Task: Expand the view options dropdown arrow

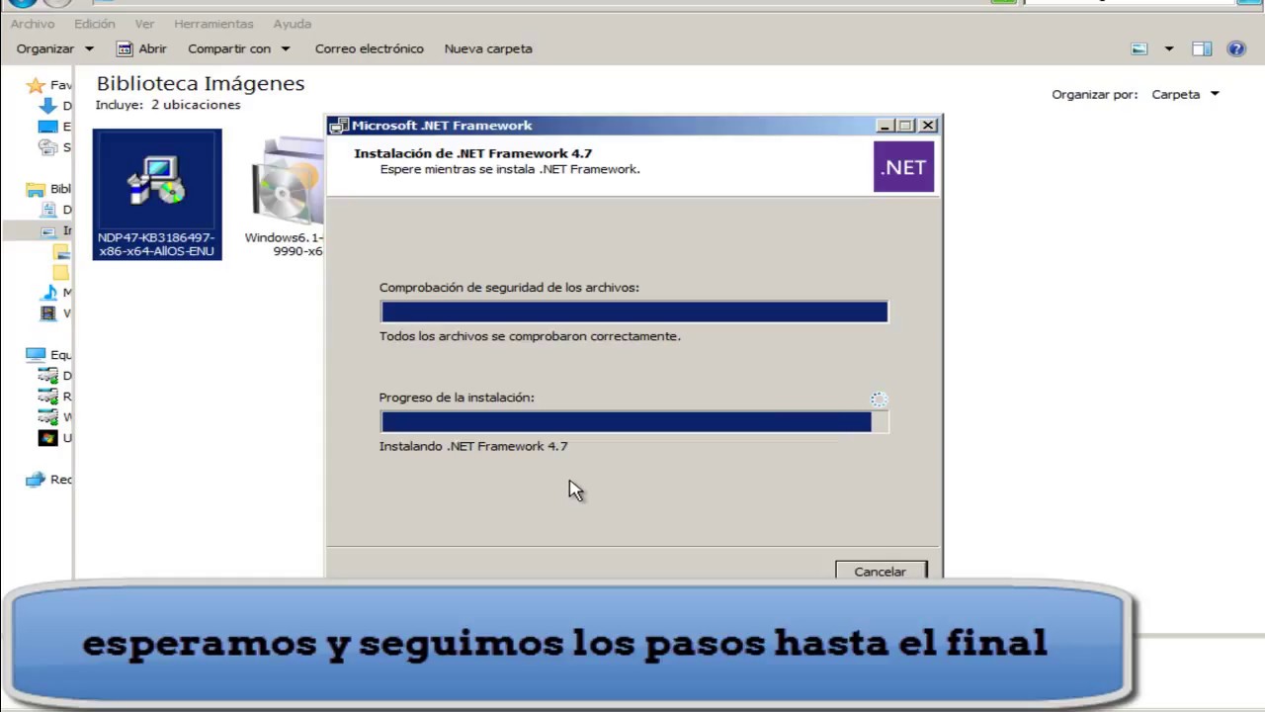Action: coord(1169,48)
